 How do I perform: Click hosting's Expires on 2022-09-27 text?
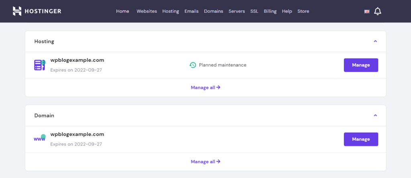pos(76,70)
